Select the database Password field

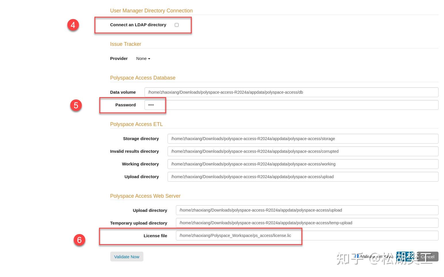pyautogui.click(x=155, y=105)
